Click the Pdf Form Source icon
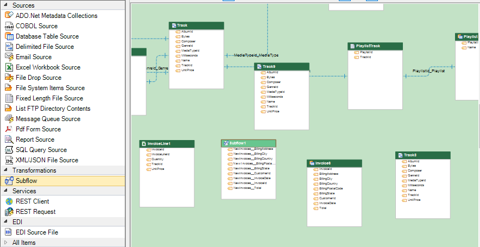 click(9, 129)
